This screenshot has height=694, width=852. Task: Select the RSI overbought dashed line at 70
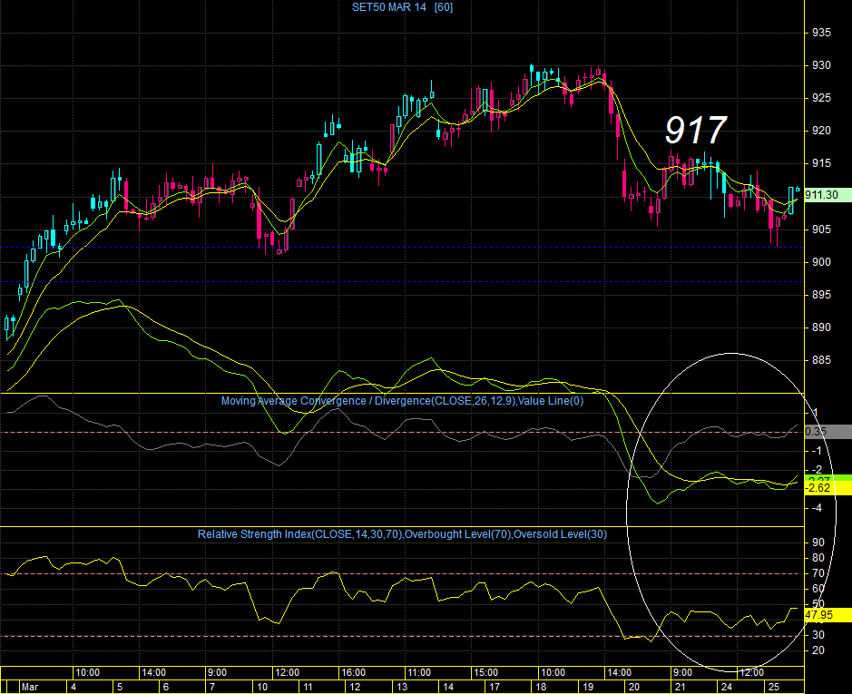point(402,574)
